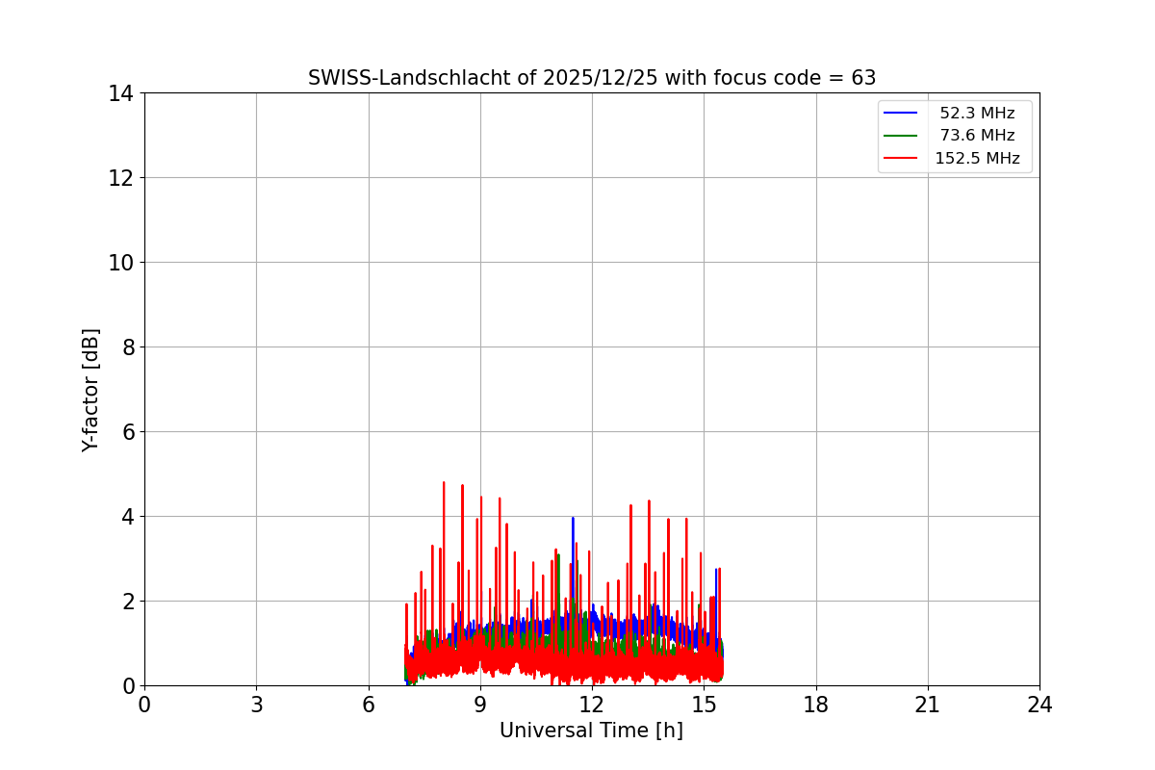Click the 52.3 MHz legend label

click(x=977, y=114)
